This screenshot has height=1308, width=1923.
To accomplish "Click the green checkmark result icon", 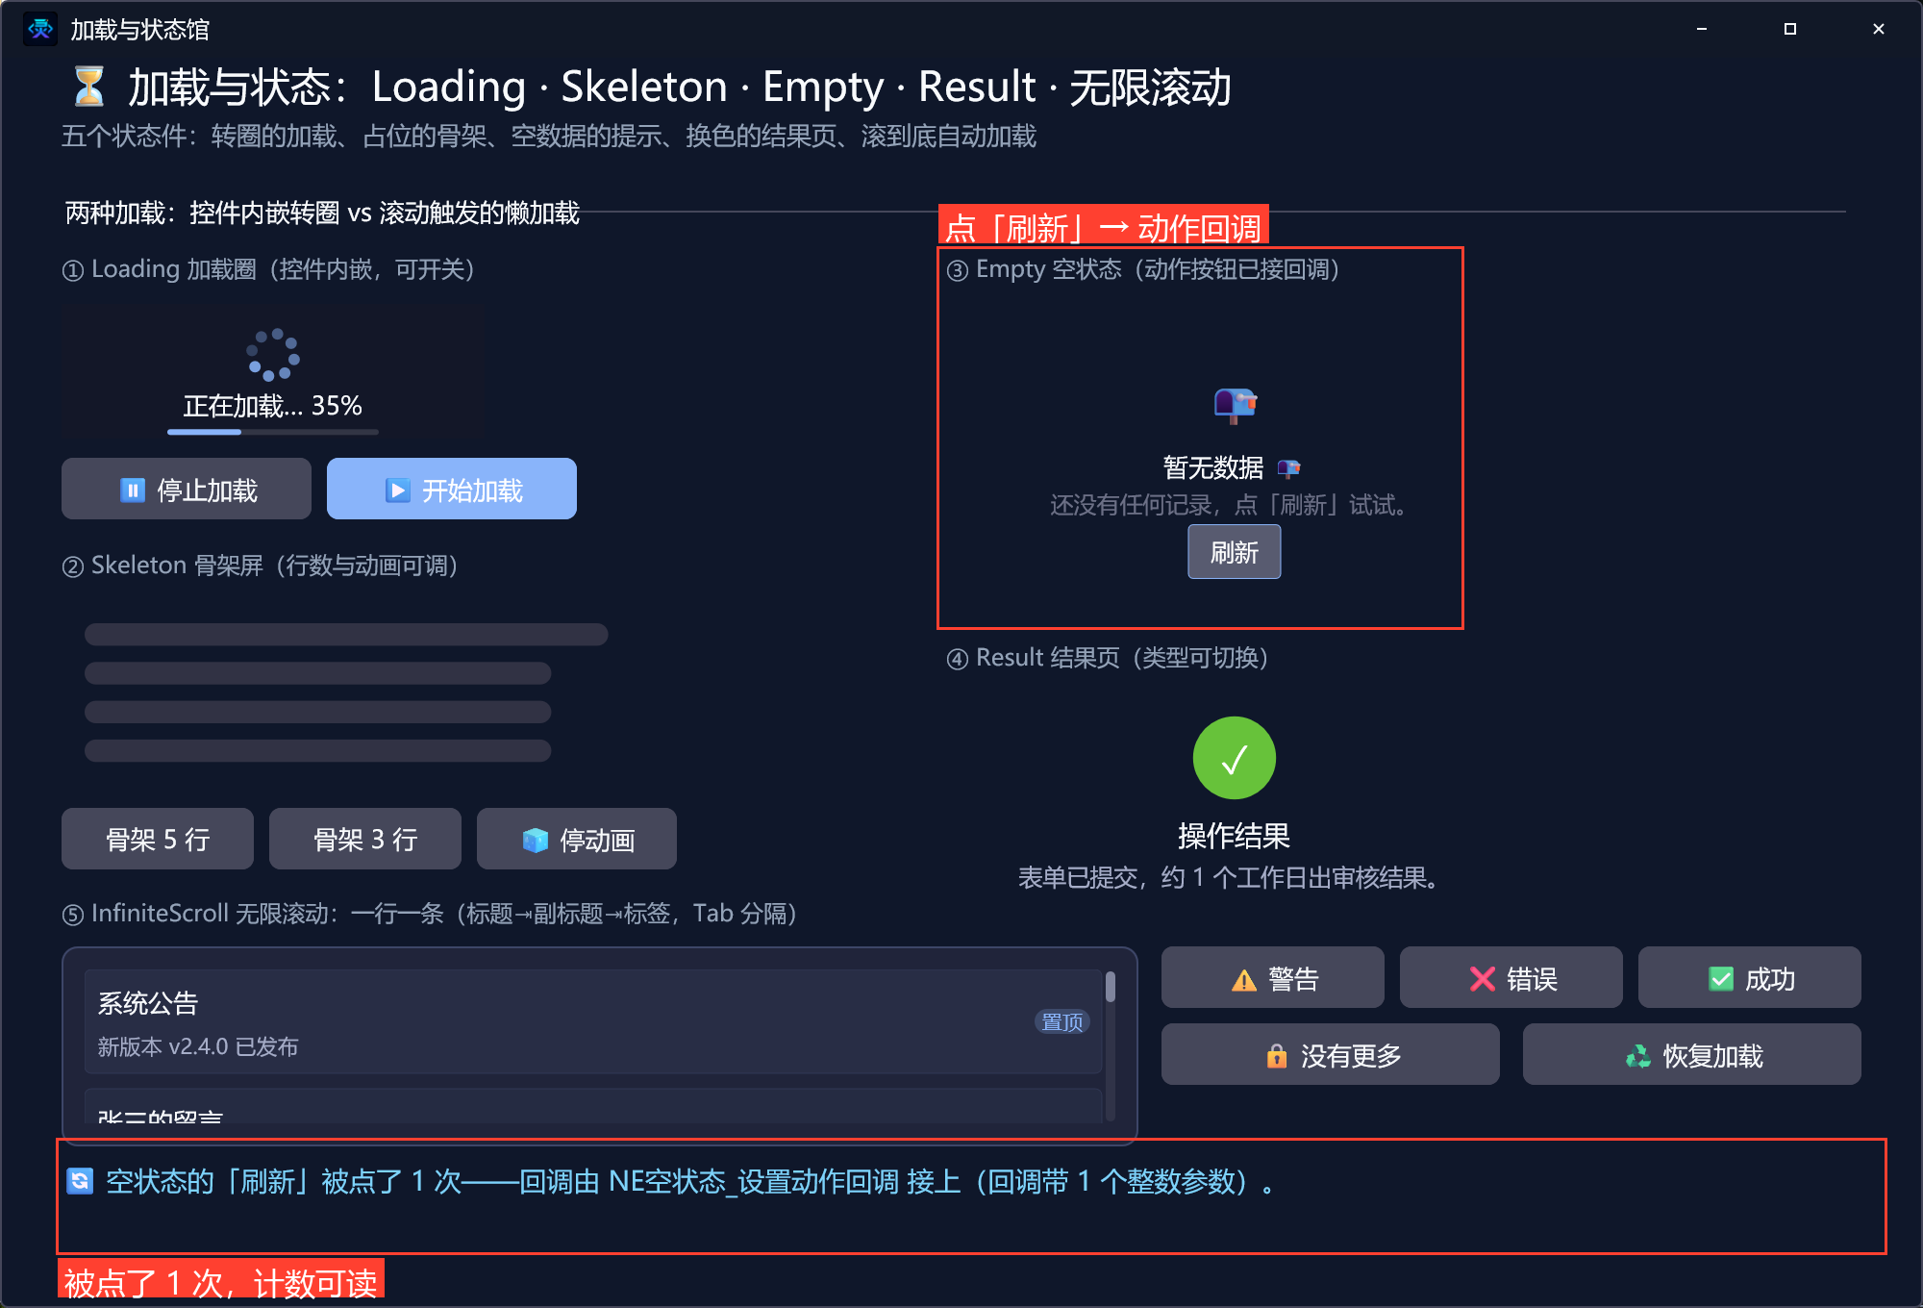I will (x=1235, y=758).
